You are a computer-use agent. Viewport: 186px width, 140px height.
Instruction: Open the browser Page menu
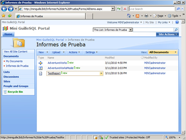click(160, 16)
